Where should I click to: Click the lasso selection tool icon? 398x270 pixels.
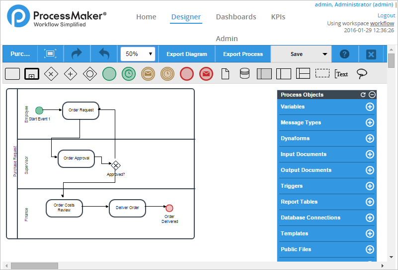tap(362, 74)
